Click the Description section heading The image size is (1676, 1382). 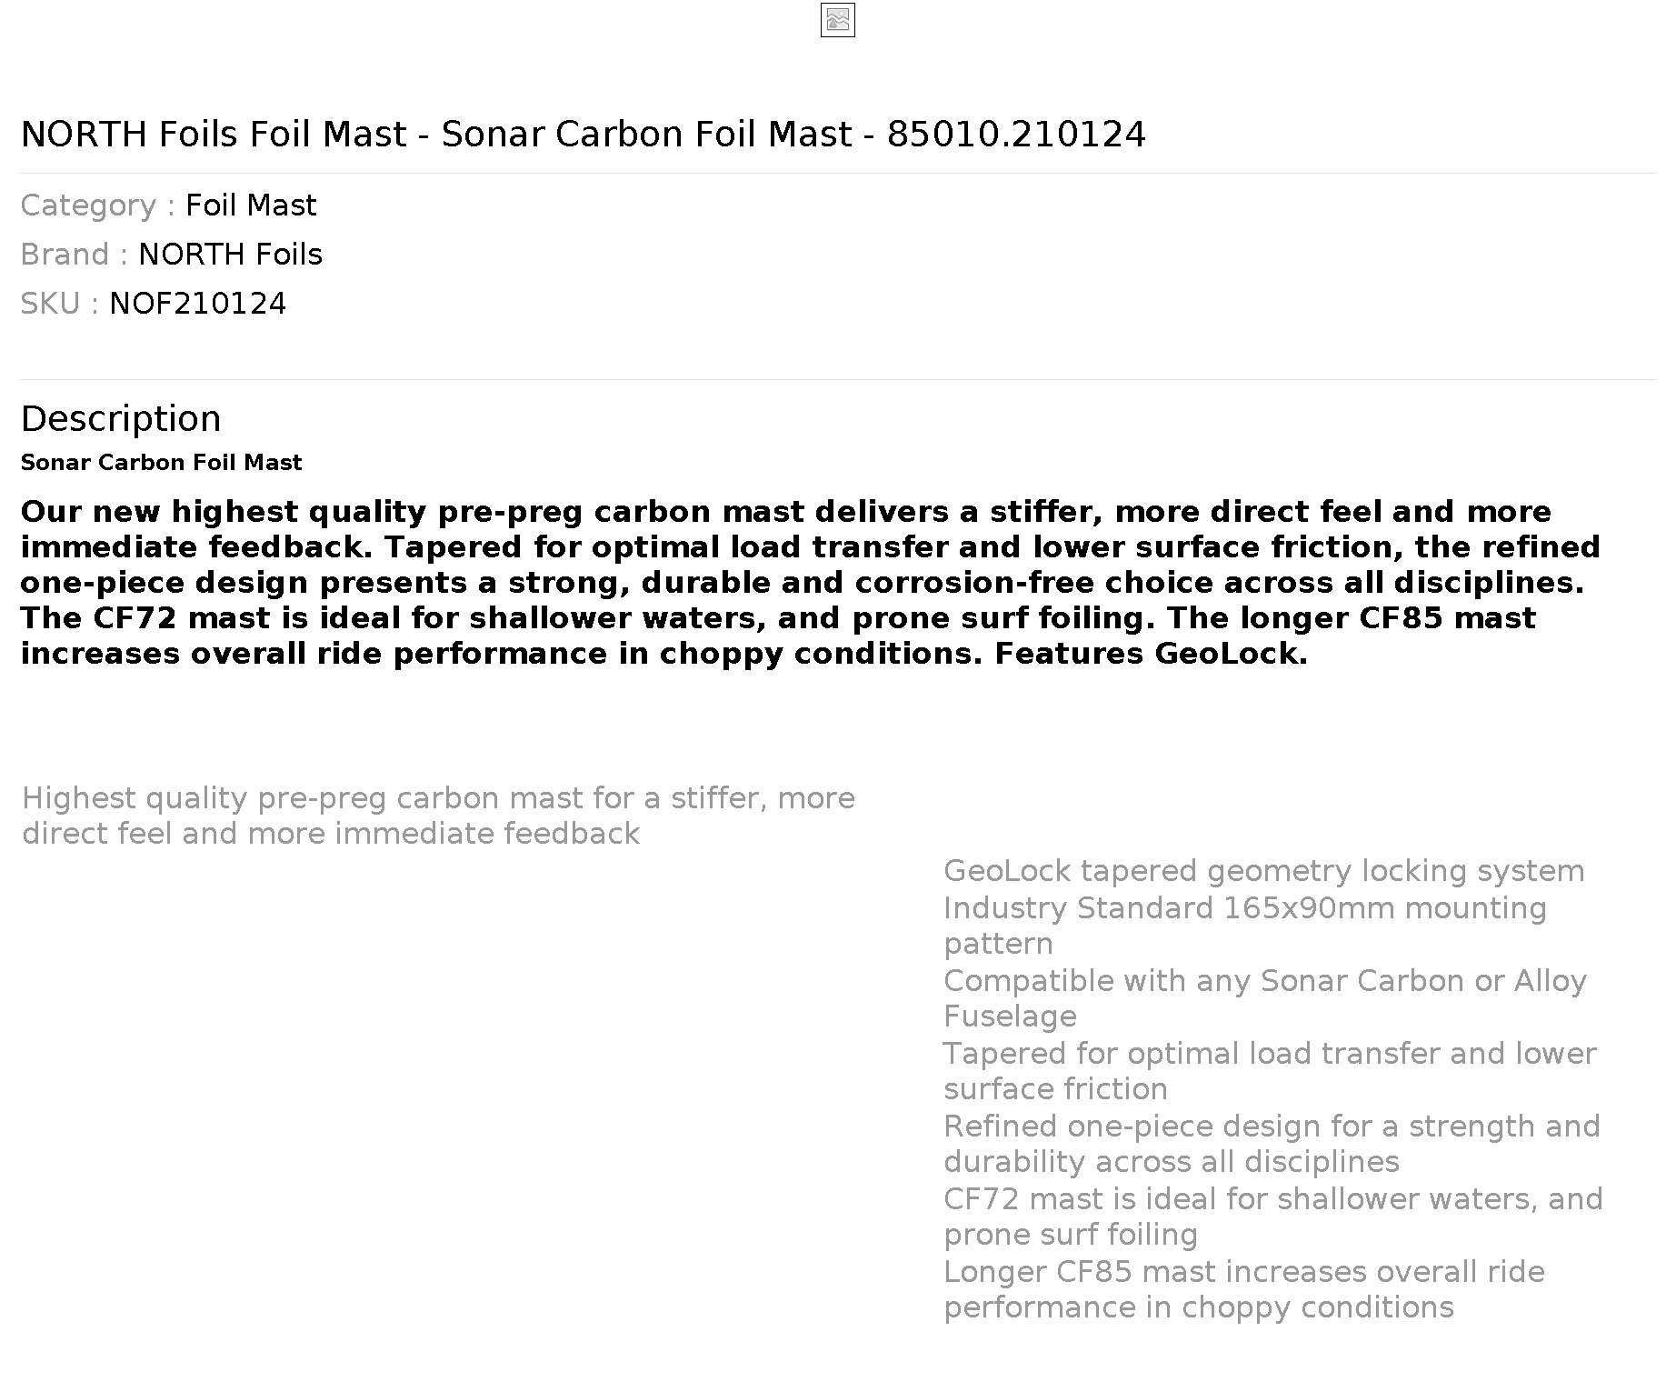[x=120, y=419]
